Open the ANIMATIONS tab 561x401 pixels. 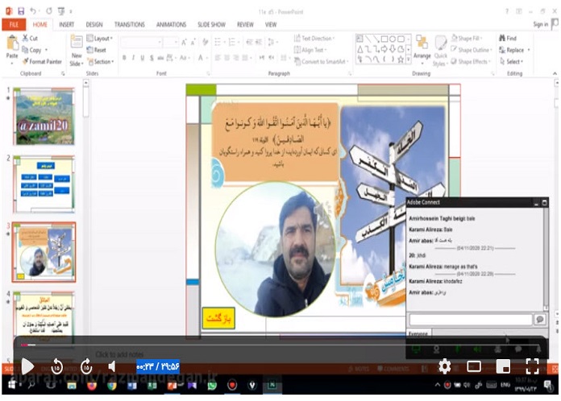pos(171,24)
